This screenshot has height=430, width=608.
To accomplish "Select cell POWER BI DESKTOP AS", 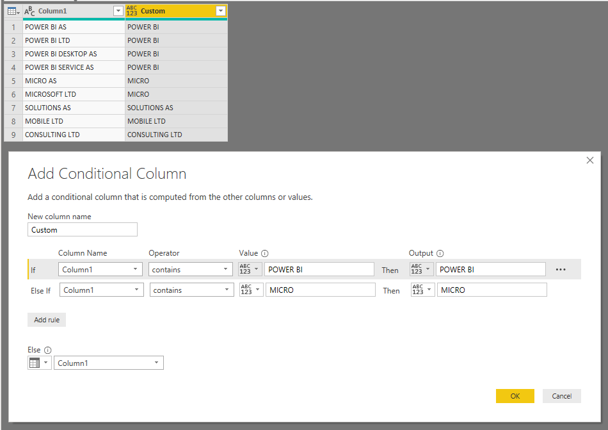I will (x=74, y=54).
